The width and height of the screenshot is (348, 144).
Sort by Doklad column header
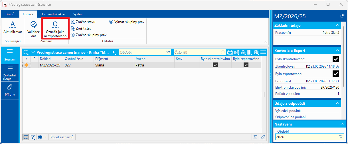[51, 59]
